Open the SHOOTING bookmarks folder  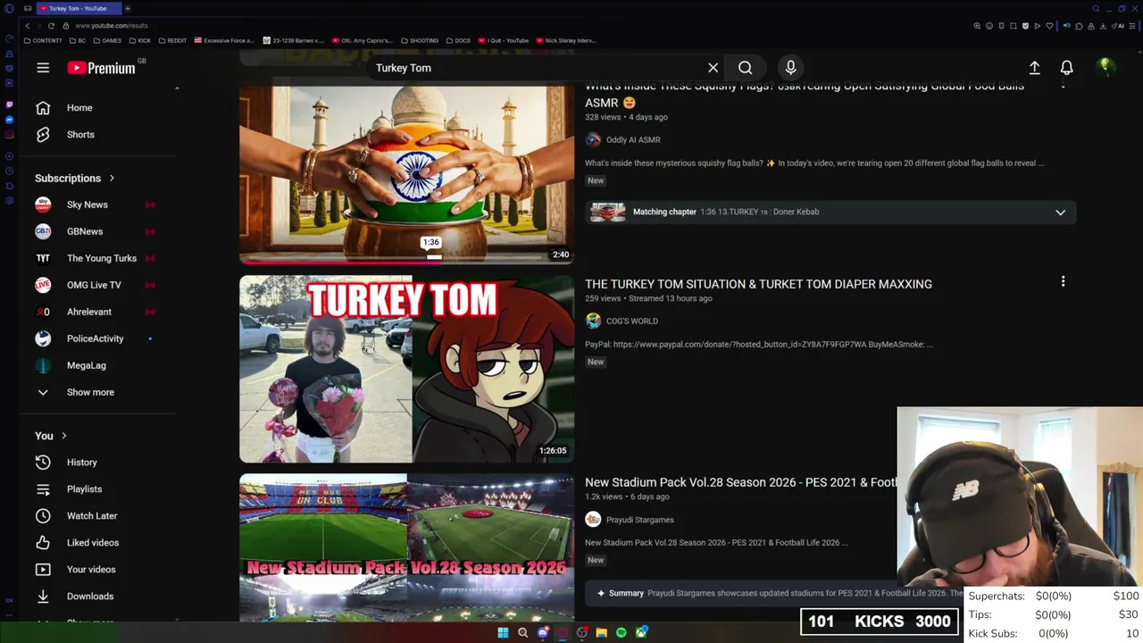click(420, 40)
